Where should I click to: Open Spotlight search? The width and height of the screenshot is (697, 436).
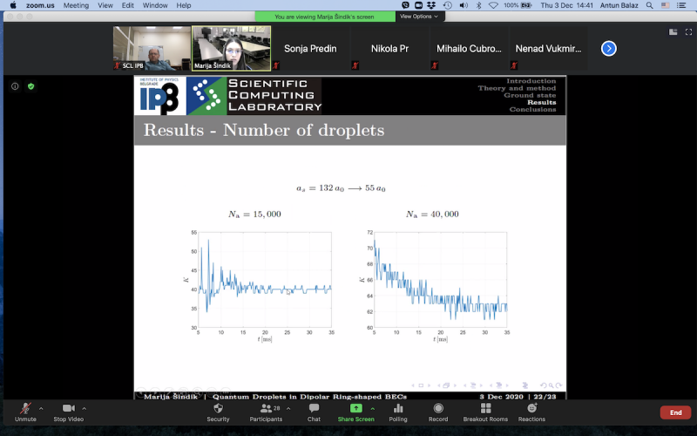click(x=649, y=5)
